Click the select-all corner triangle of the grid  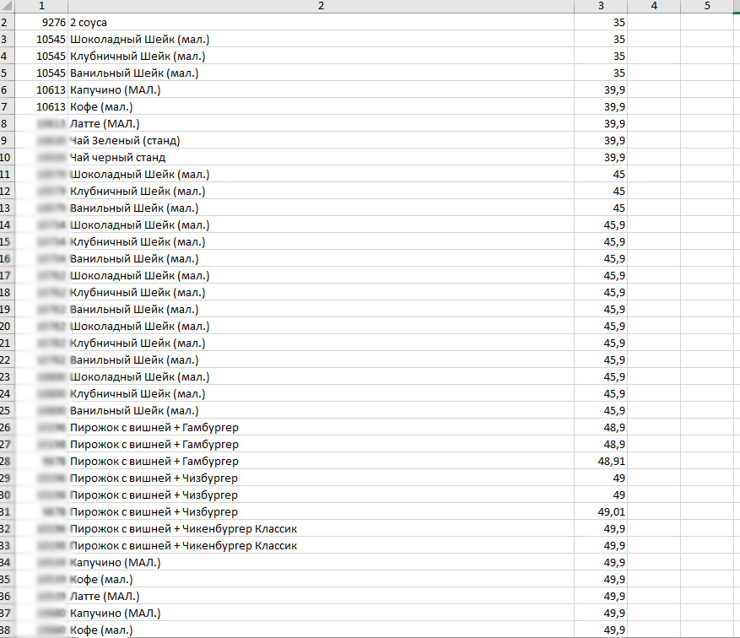7,6
